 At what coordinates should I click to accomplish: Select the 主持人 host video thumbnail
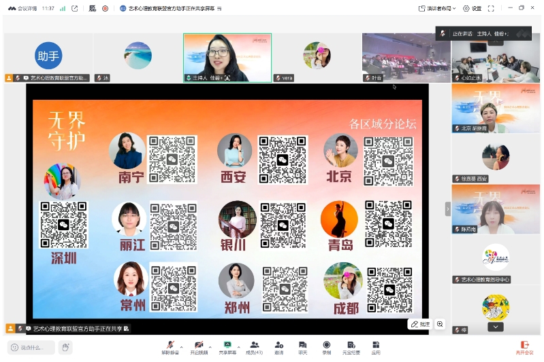click(x=227, y=57)
